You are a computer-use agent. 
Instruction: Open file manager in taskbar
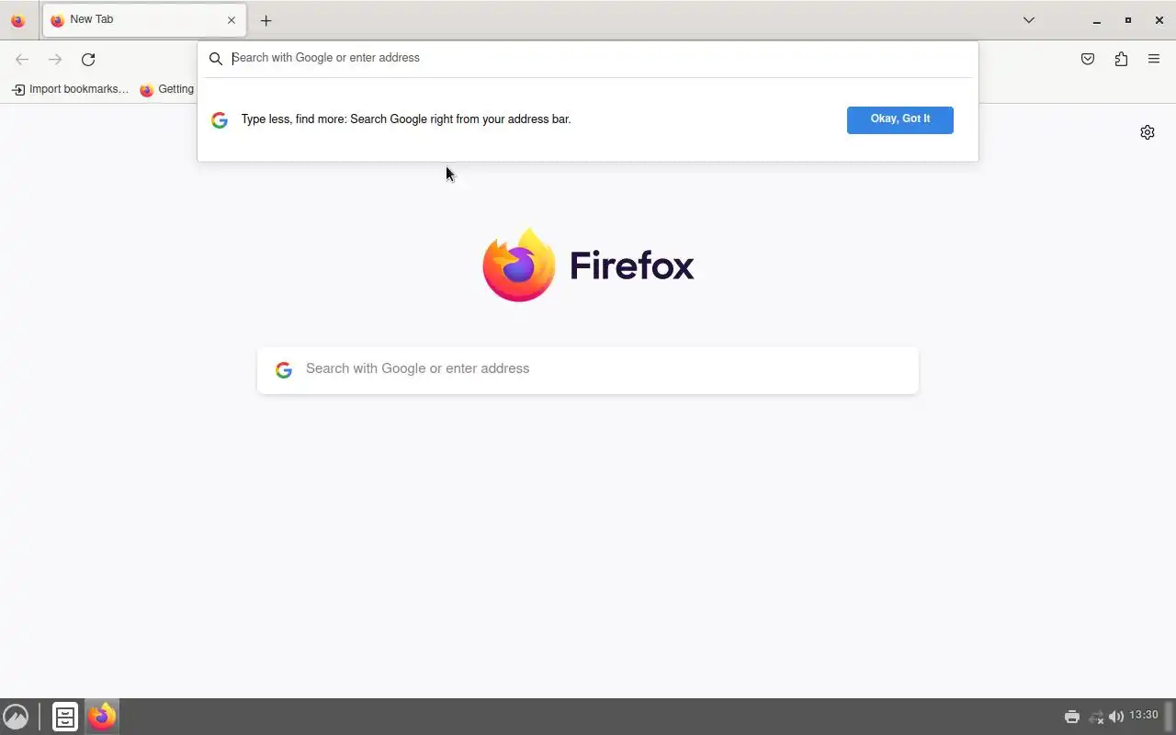point(65,717)
